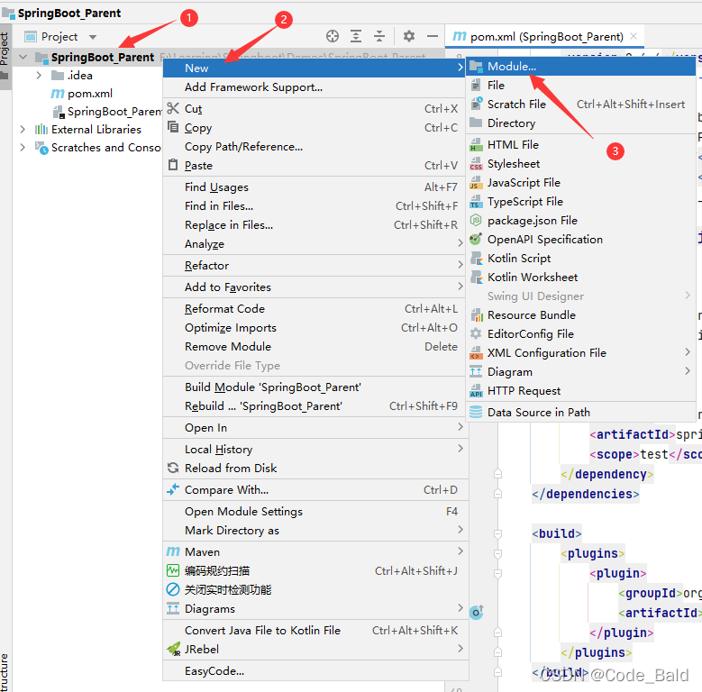Click the blue override gutter icon in the editor
Screen dimensions: 702x692
click(477, 612)
